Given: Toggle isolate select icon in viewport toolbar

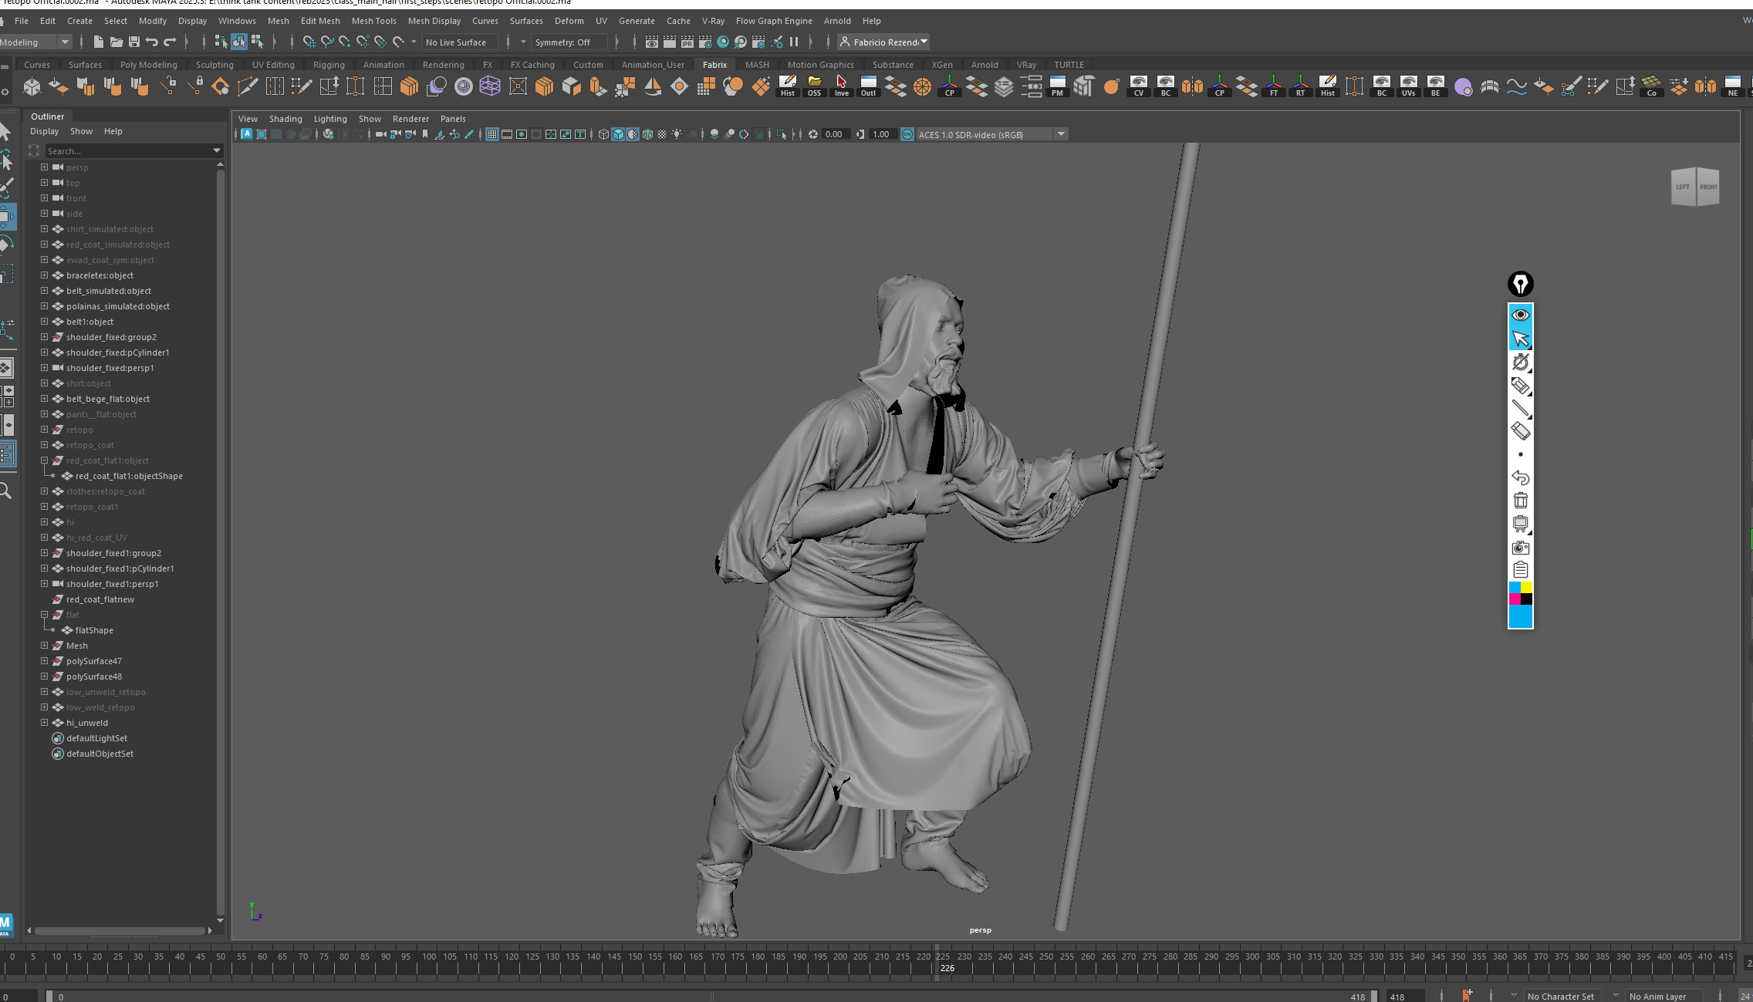Looking at the screenshot, I should coord(782,134).
